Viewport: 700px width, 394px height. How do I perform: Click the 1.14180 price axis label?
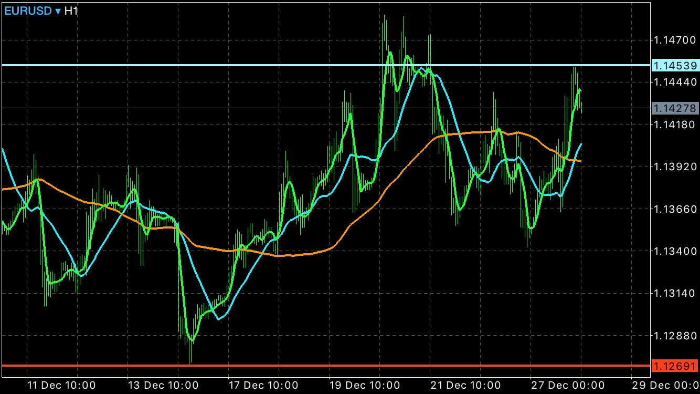pos(674,125)
